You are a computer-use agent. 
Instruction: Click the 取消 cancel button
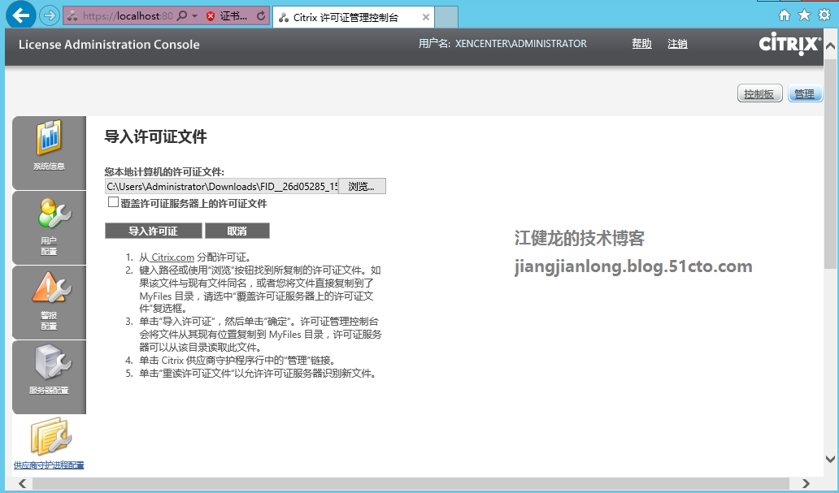[x=237, y=231]
